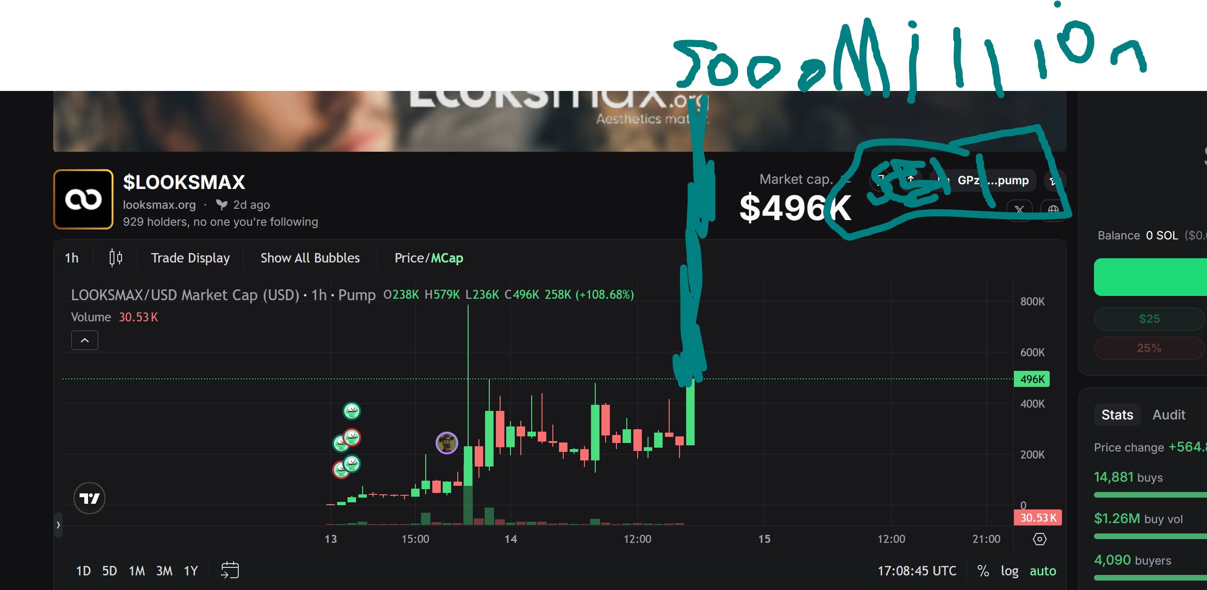The image size is (1207, 590).
Task: Click the $LOOKSMAX token logo
Action: coord(83,199)
